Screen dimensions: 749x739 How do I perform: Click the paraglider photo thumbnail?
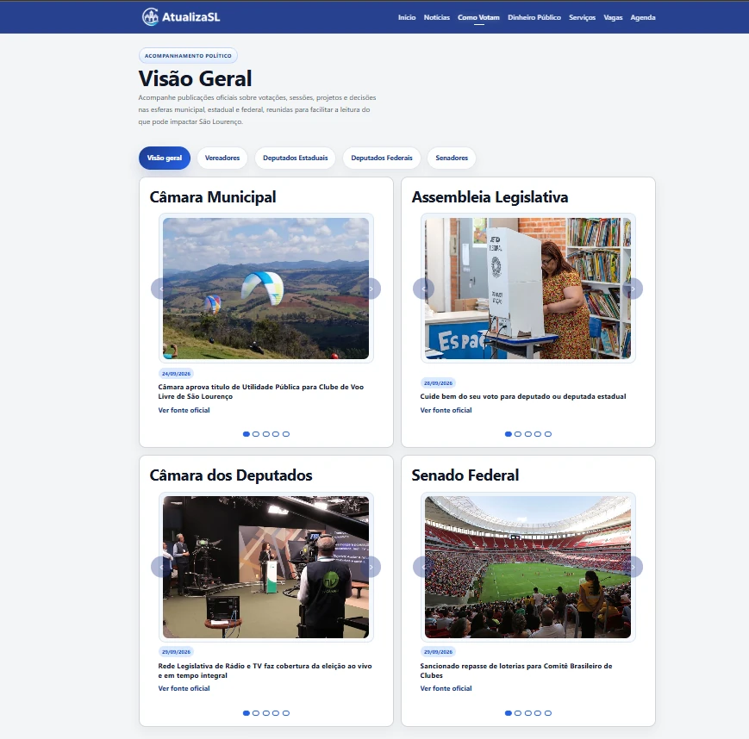(x=265, y=289)
